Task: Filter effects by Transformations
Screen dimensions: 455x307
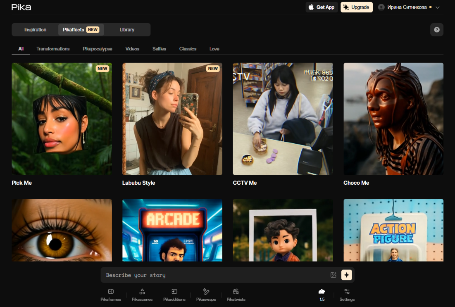Action: (53, 49)
